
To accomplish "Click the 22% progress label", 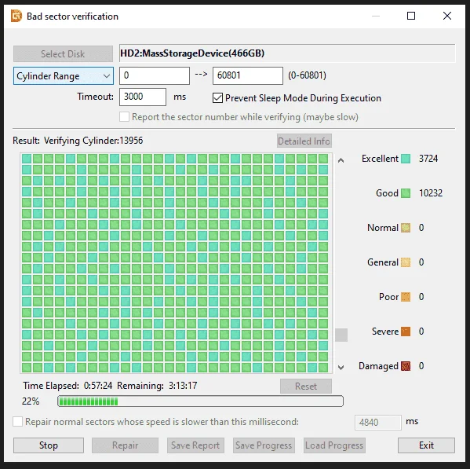I will pos(31,401).
